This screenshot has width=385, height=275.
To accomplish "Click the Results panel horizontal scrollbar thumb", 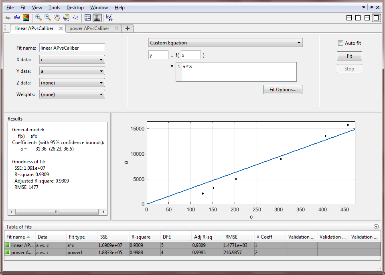I will pyautogui.click(x=57, y=212).
